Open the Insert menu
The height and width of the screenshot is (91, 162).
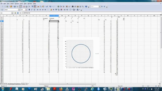(x=12, y=4)
